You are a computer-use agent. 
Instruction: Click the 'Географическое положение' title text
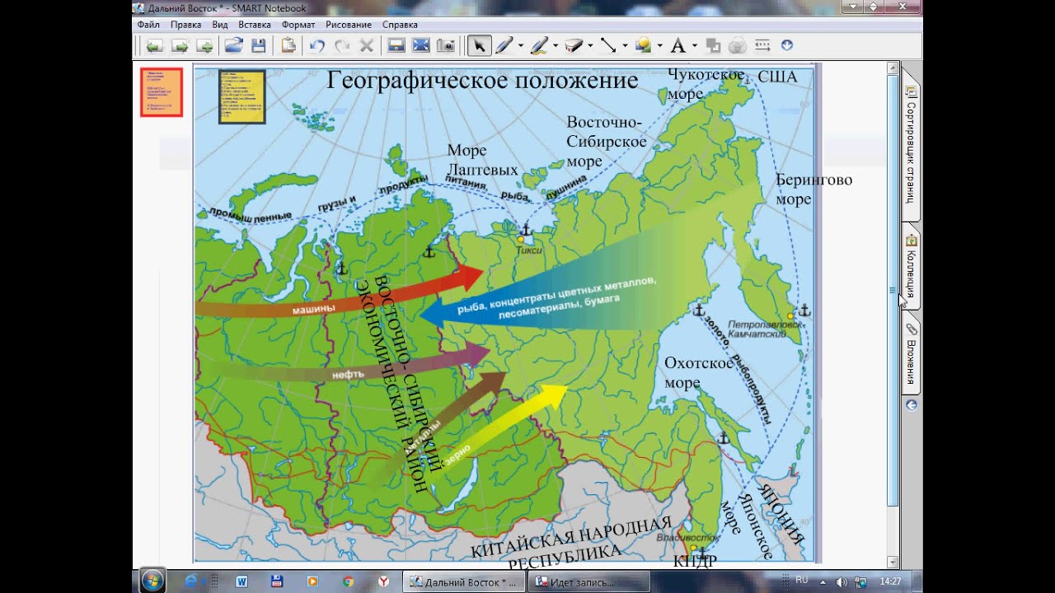[x=482, y=81]
